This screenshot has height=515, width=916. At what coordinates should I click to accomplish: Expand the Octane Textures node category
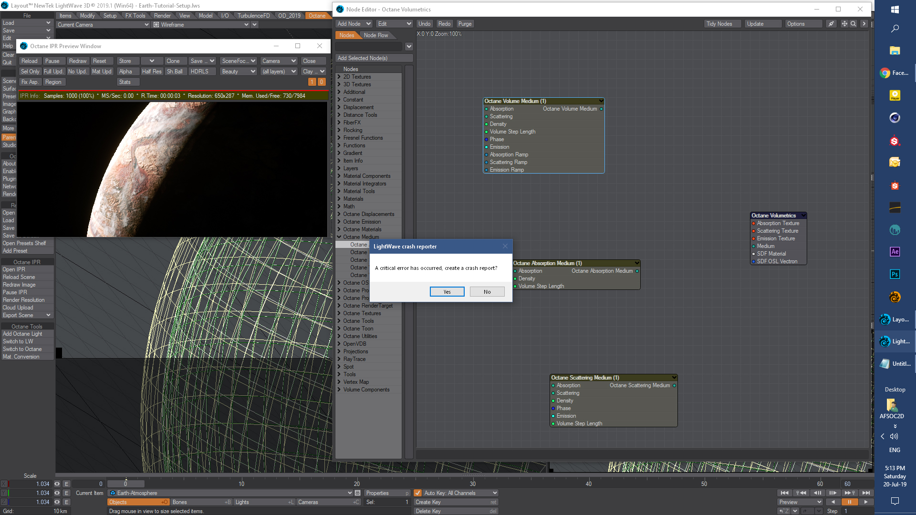pyautogui.click(x=362, y=313)
